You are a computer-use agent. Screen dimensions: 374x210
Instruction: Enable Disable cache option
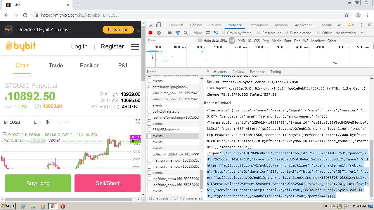coord(286,33)
